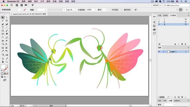Select the Eraser tool
The image size is (190, 107).
7,34
